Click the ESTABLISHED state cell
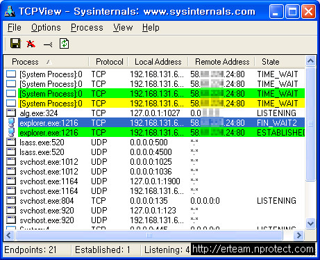 click(x=280, y=133)
